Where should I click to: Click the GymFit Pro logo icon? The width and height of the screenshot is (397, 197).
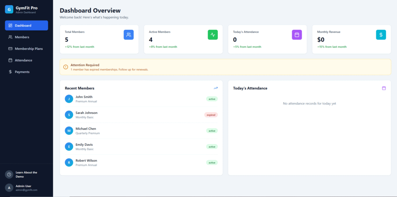(x=9, y=10)
